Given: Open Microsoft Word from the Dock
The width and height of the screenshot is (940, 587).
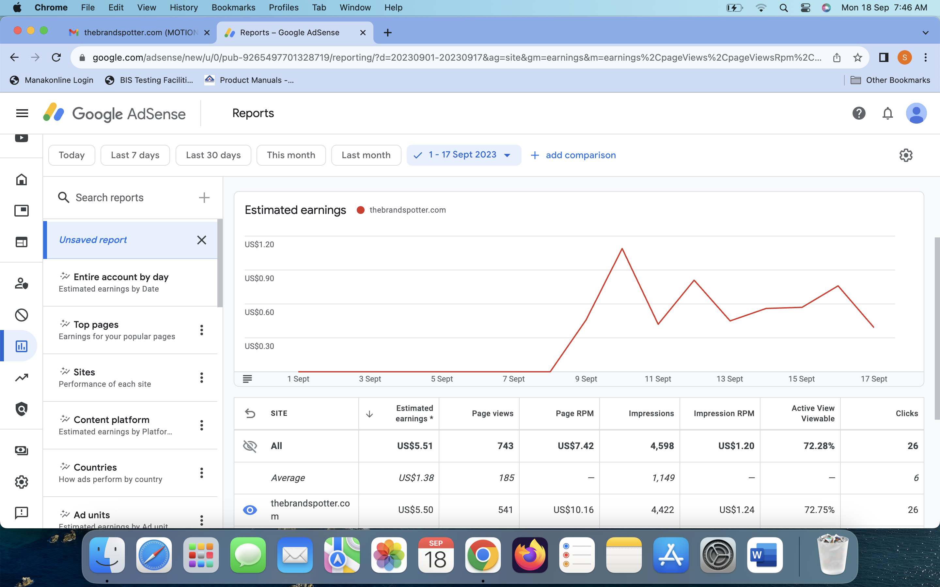Looking at the screenshot, I should 764,555.
